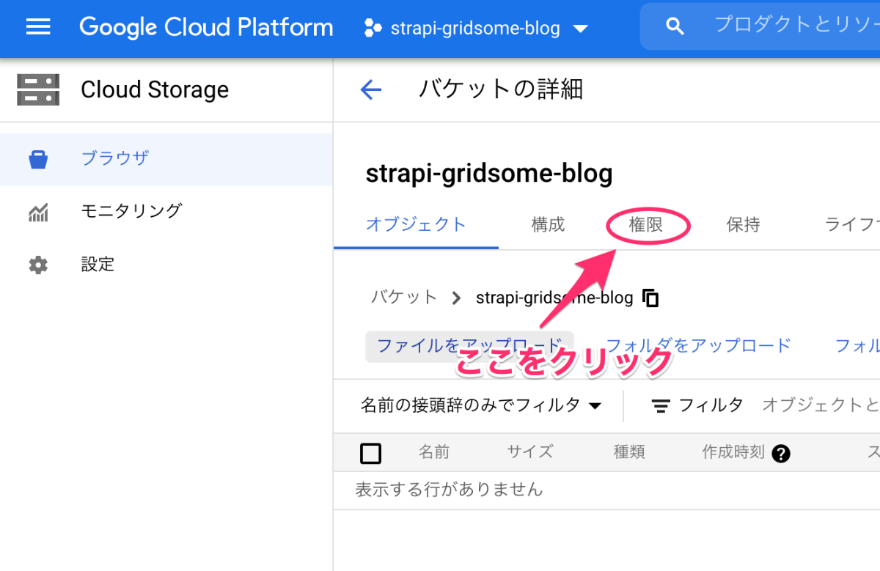Click the monitoring chart icon

(x=38, y=213)
